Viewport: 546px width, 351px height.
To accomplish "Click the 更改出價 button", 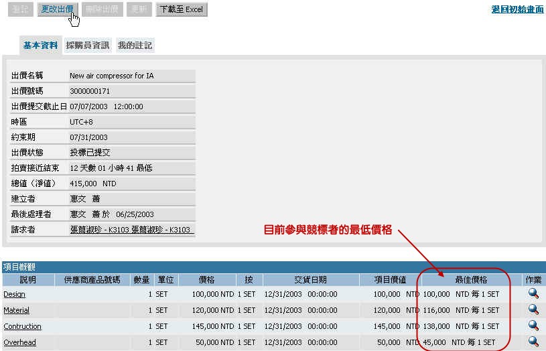I will click(x=58, y=9).
